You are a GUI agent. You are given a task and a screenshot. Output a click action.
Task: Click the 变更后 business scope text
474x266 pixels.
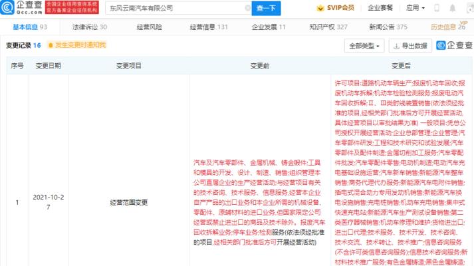tap(401, 172)
